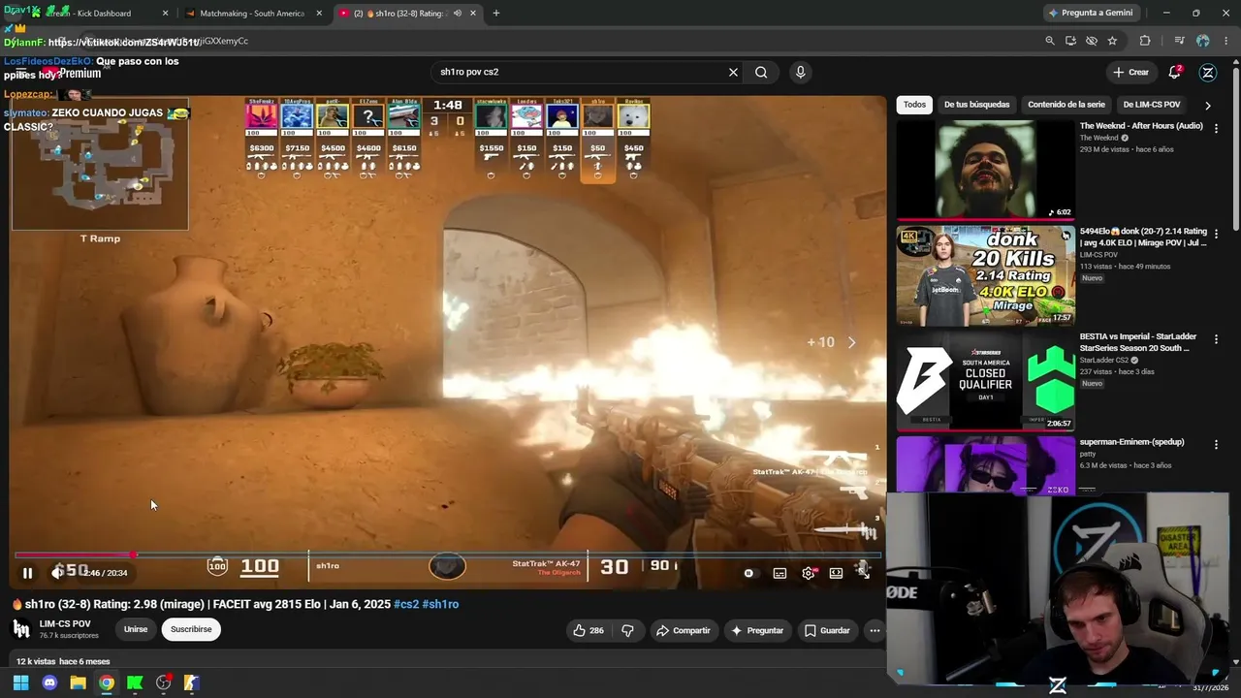Click the YouTube search magnifier button
The width and height of the screenshot is (1241, 698).
761,72
